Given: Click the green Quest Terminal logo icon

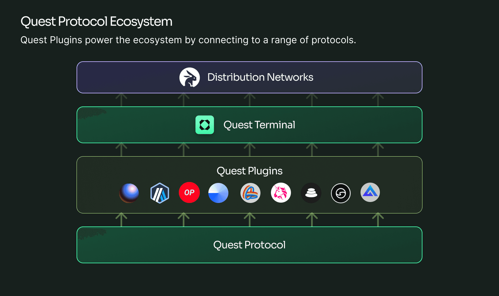Looking at the screenshot, I should [x=205, y=125].
